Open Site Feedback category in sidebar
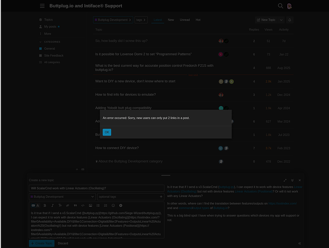Viewport: 329px width, 248px height. pos(53,56)
